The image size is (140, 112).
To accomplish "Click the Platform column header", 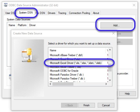I will tap(22, 25).
